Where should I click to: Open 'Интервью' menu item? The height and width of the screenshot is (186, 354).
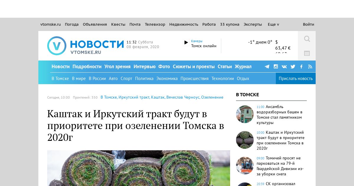145,66
